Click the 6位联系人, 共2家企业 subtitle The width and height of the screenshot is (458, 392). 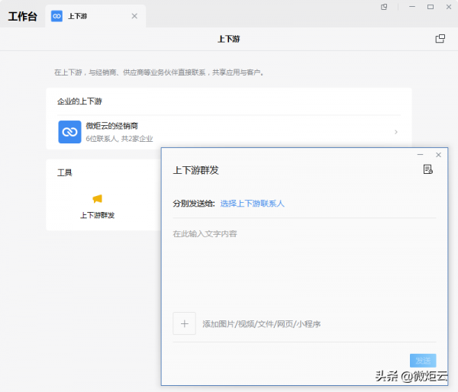(119, 139)
